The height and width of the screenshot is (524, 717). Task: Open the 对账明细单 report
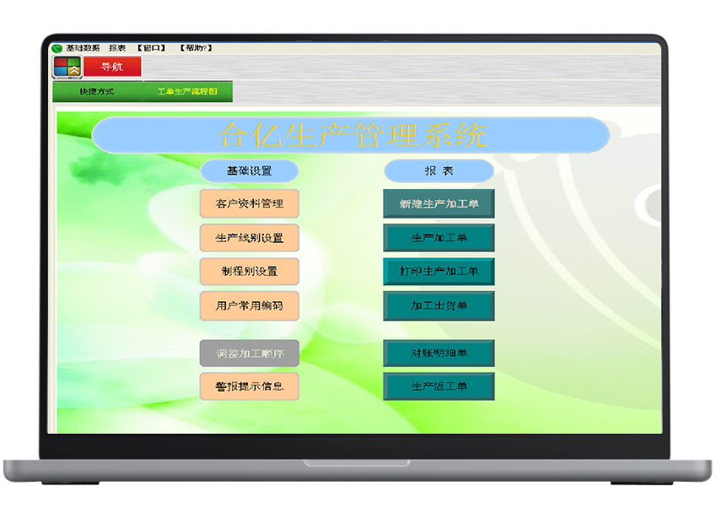[439, 354]
